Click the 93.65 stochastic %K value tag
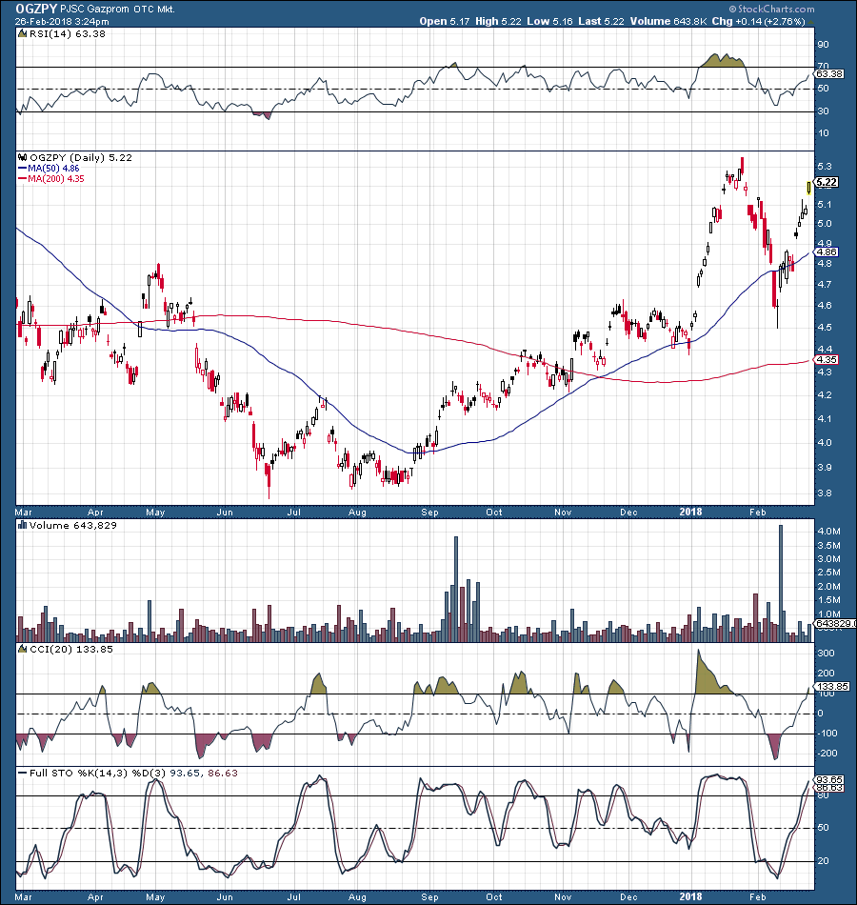 click(x=830, y=780)
